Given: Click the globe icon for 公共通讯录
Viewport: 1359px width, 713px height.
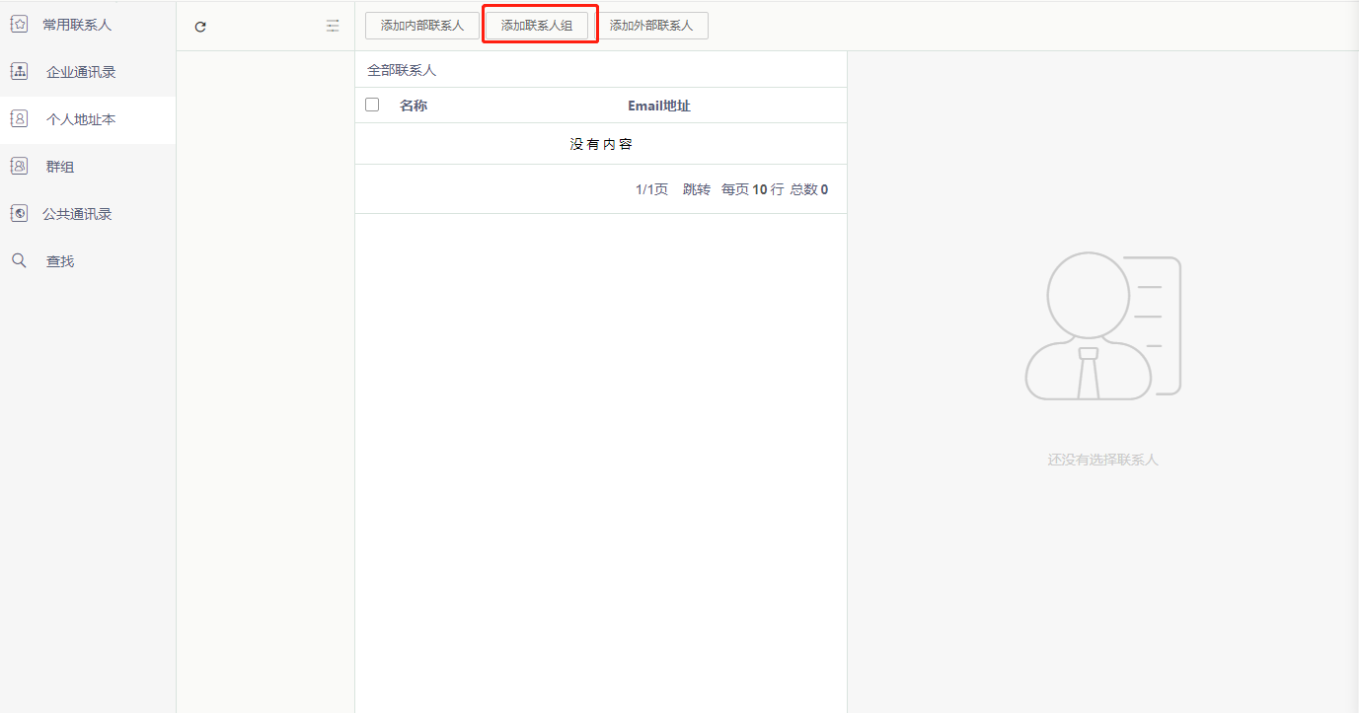Looking at the screenshot, I should 19,213.
